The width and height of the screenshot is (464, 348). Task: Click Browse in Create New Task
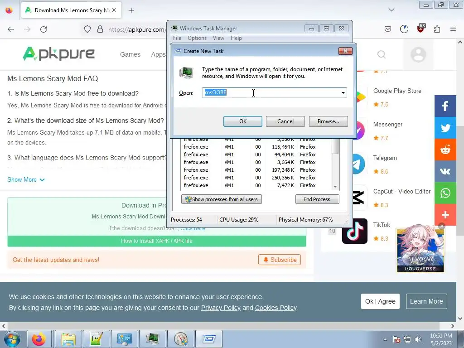(328, 121)
